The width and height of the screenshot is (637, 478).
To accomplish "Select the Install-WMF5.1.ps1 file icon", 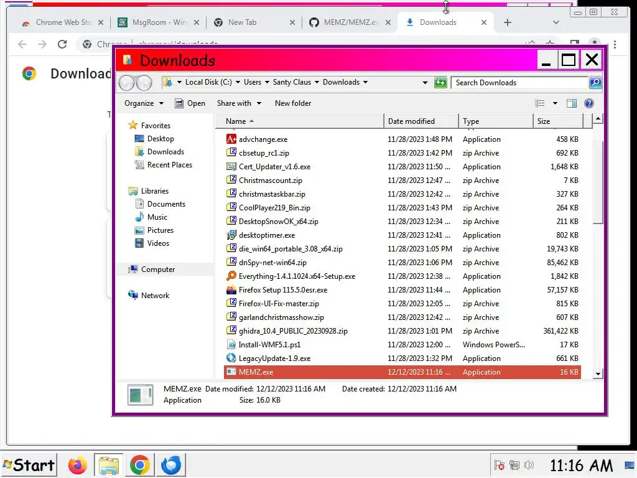I will 231,345.
